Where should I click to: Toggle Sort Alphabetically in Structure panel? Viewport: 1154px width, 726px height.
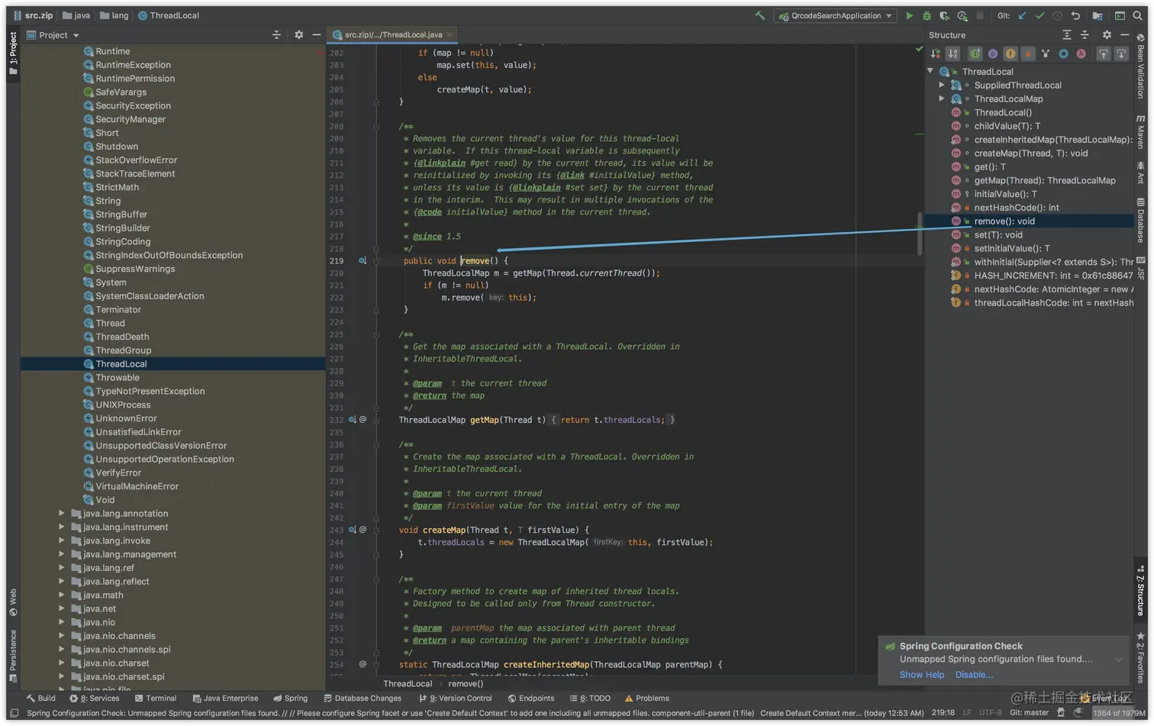point(953,53)
